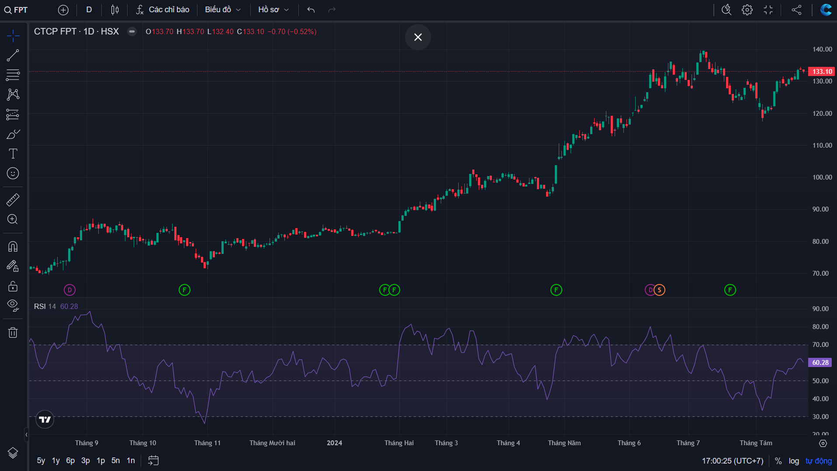Viewport: 837px width, 471px height.
Task: Set time range to 5y
Action: pos(41,461)
